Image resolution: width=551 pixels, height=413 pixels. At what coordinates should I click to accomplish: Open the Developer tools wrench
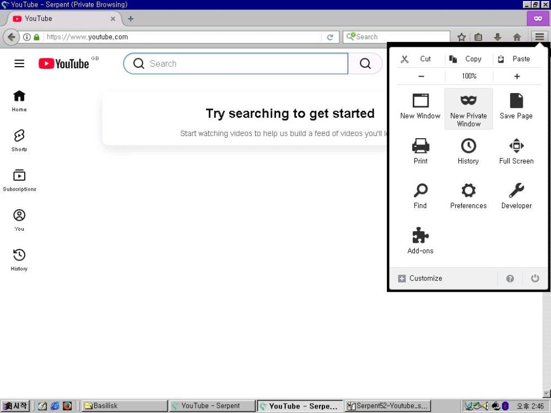pyautogui.click(x=516, y=196)
